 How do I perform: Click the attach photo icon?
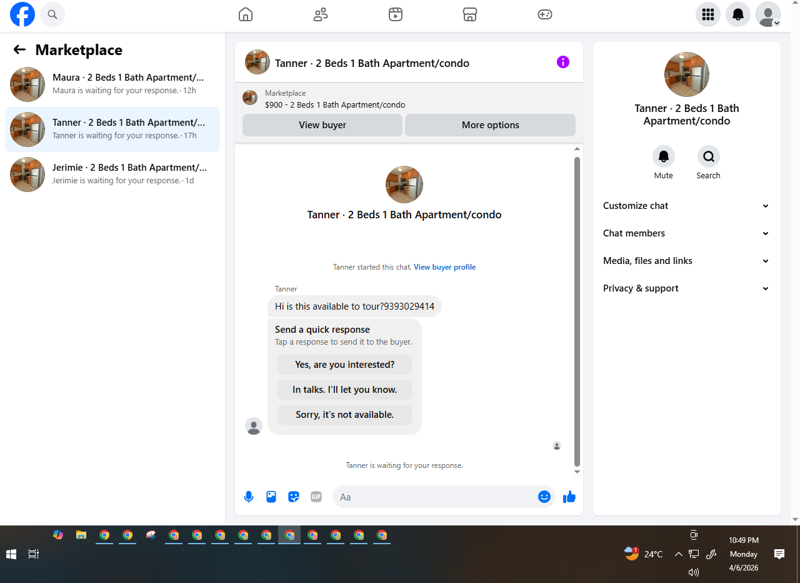(271, 497)
